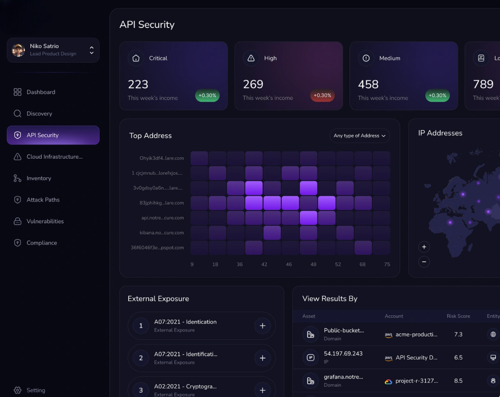The width and height of the screenshot is (500, 397).
Task: Click 1 cjcjmnub...lorefxjos.... row label
Action: coord(157,173)
